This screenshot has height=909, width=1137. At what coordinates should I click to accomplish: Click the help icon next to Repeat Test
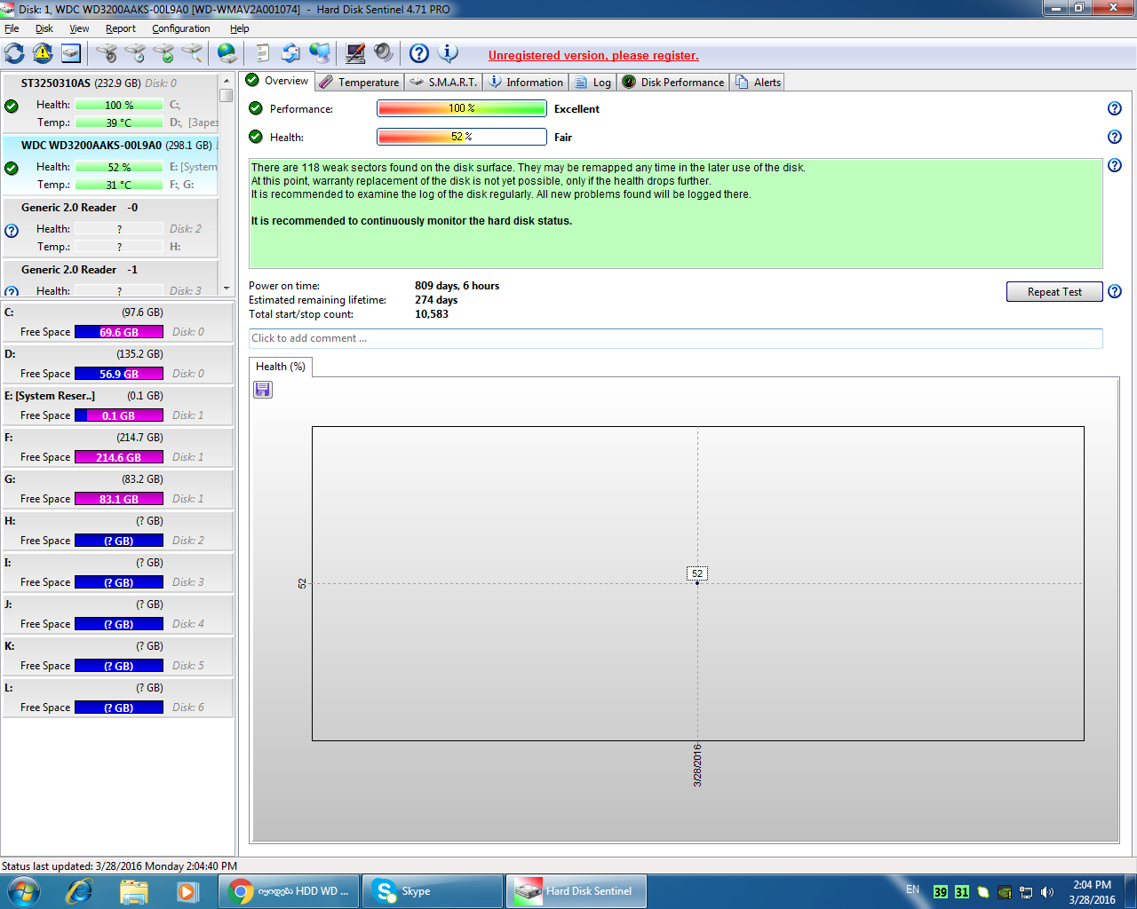pos(1115,291)
